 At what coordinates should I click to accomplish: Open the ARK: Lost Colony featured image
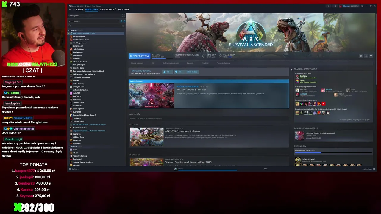(x=151, y=95)
